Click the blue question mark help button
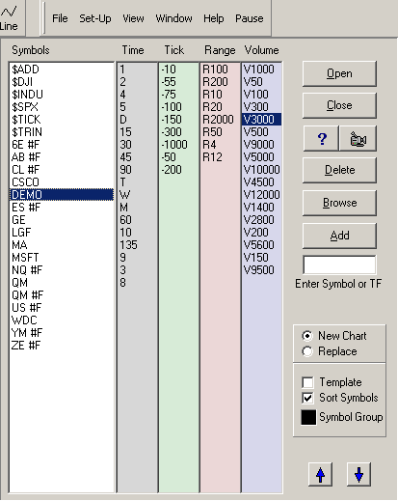 [x=321, y=139]
